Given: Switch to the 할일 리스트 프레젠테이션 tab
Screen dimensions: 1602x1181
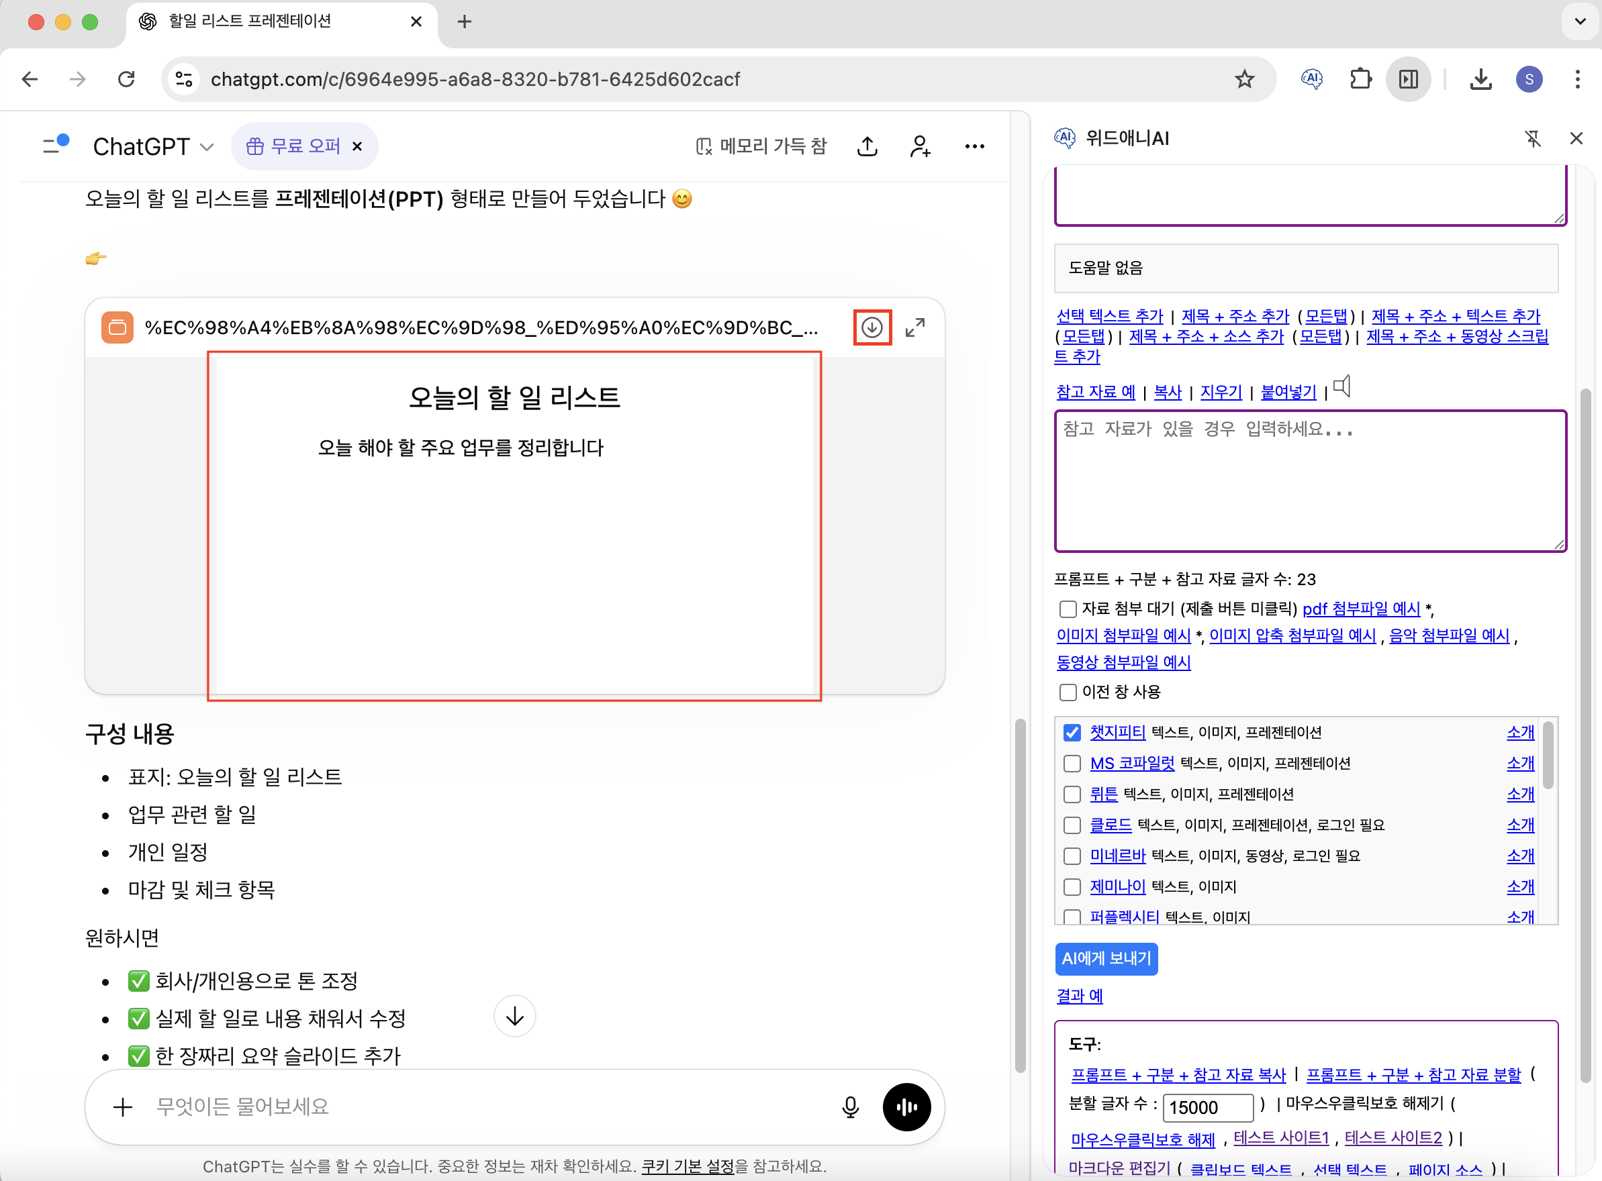Looking at the screenshot, I should click(250, 21).
